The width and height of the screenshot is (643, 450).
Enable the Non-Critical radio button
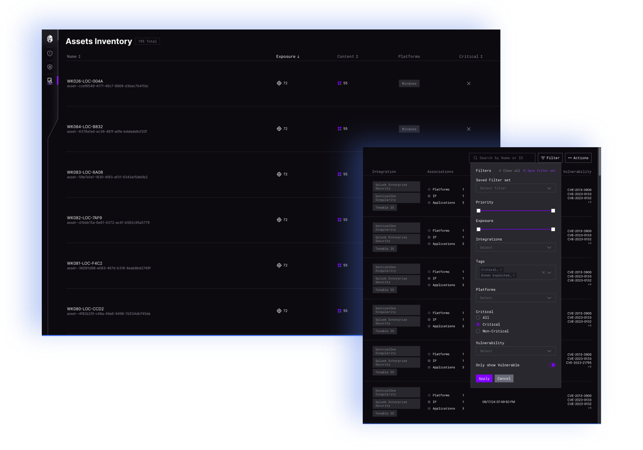[478, 331]
